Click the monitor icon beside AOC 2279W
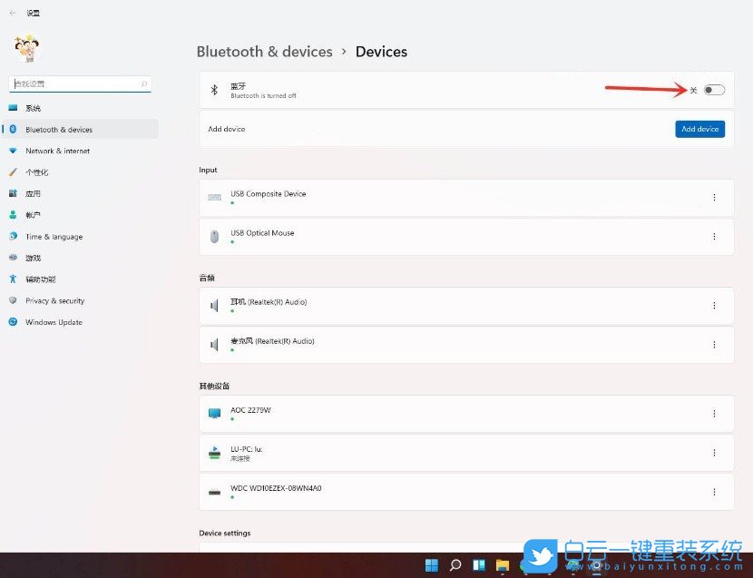 click(x=214, y=414)
